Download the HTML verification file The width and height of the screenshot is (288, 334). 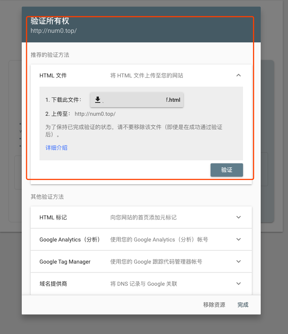[136, 100]
